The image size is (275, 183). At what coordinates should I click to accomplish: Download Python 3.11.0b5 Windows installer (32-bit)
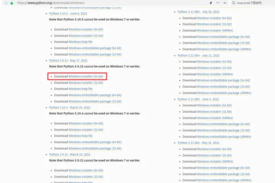click(x=214, y=24)
